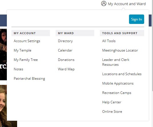View the ward Calendar
The image size is (153, 127).
(65, 50)
